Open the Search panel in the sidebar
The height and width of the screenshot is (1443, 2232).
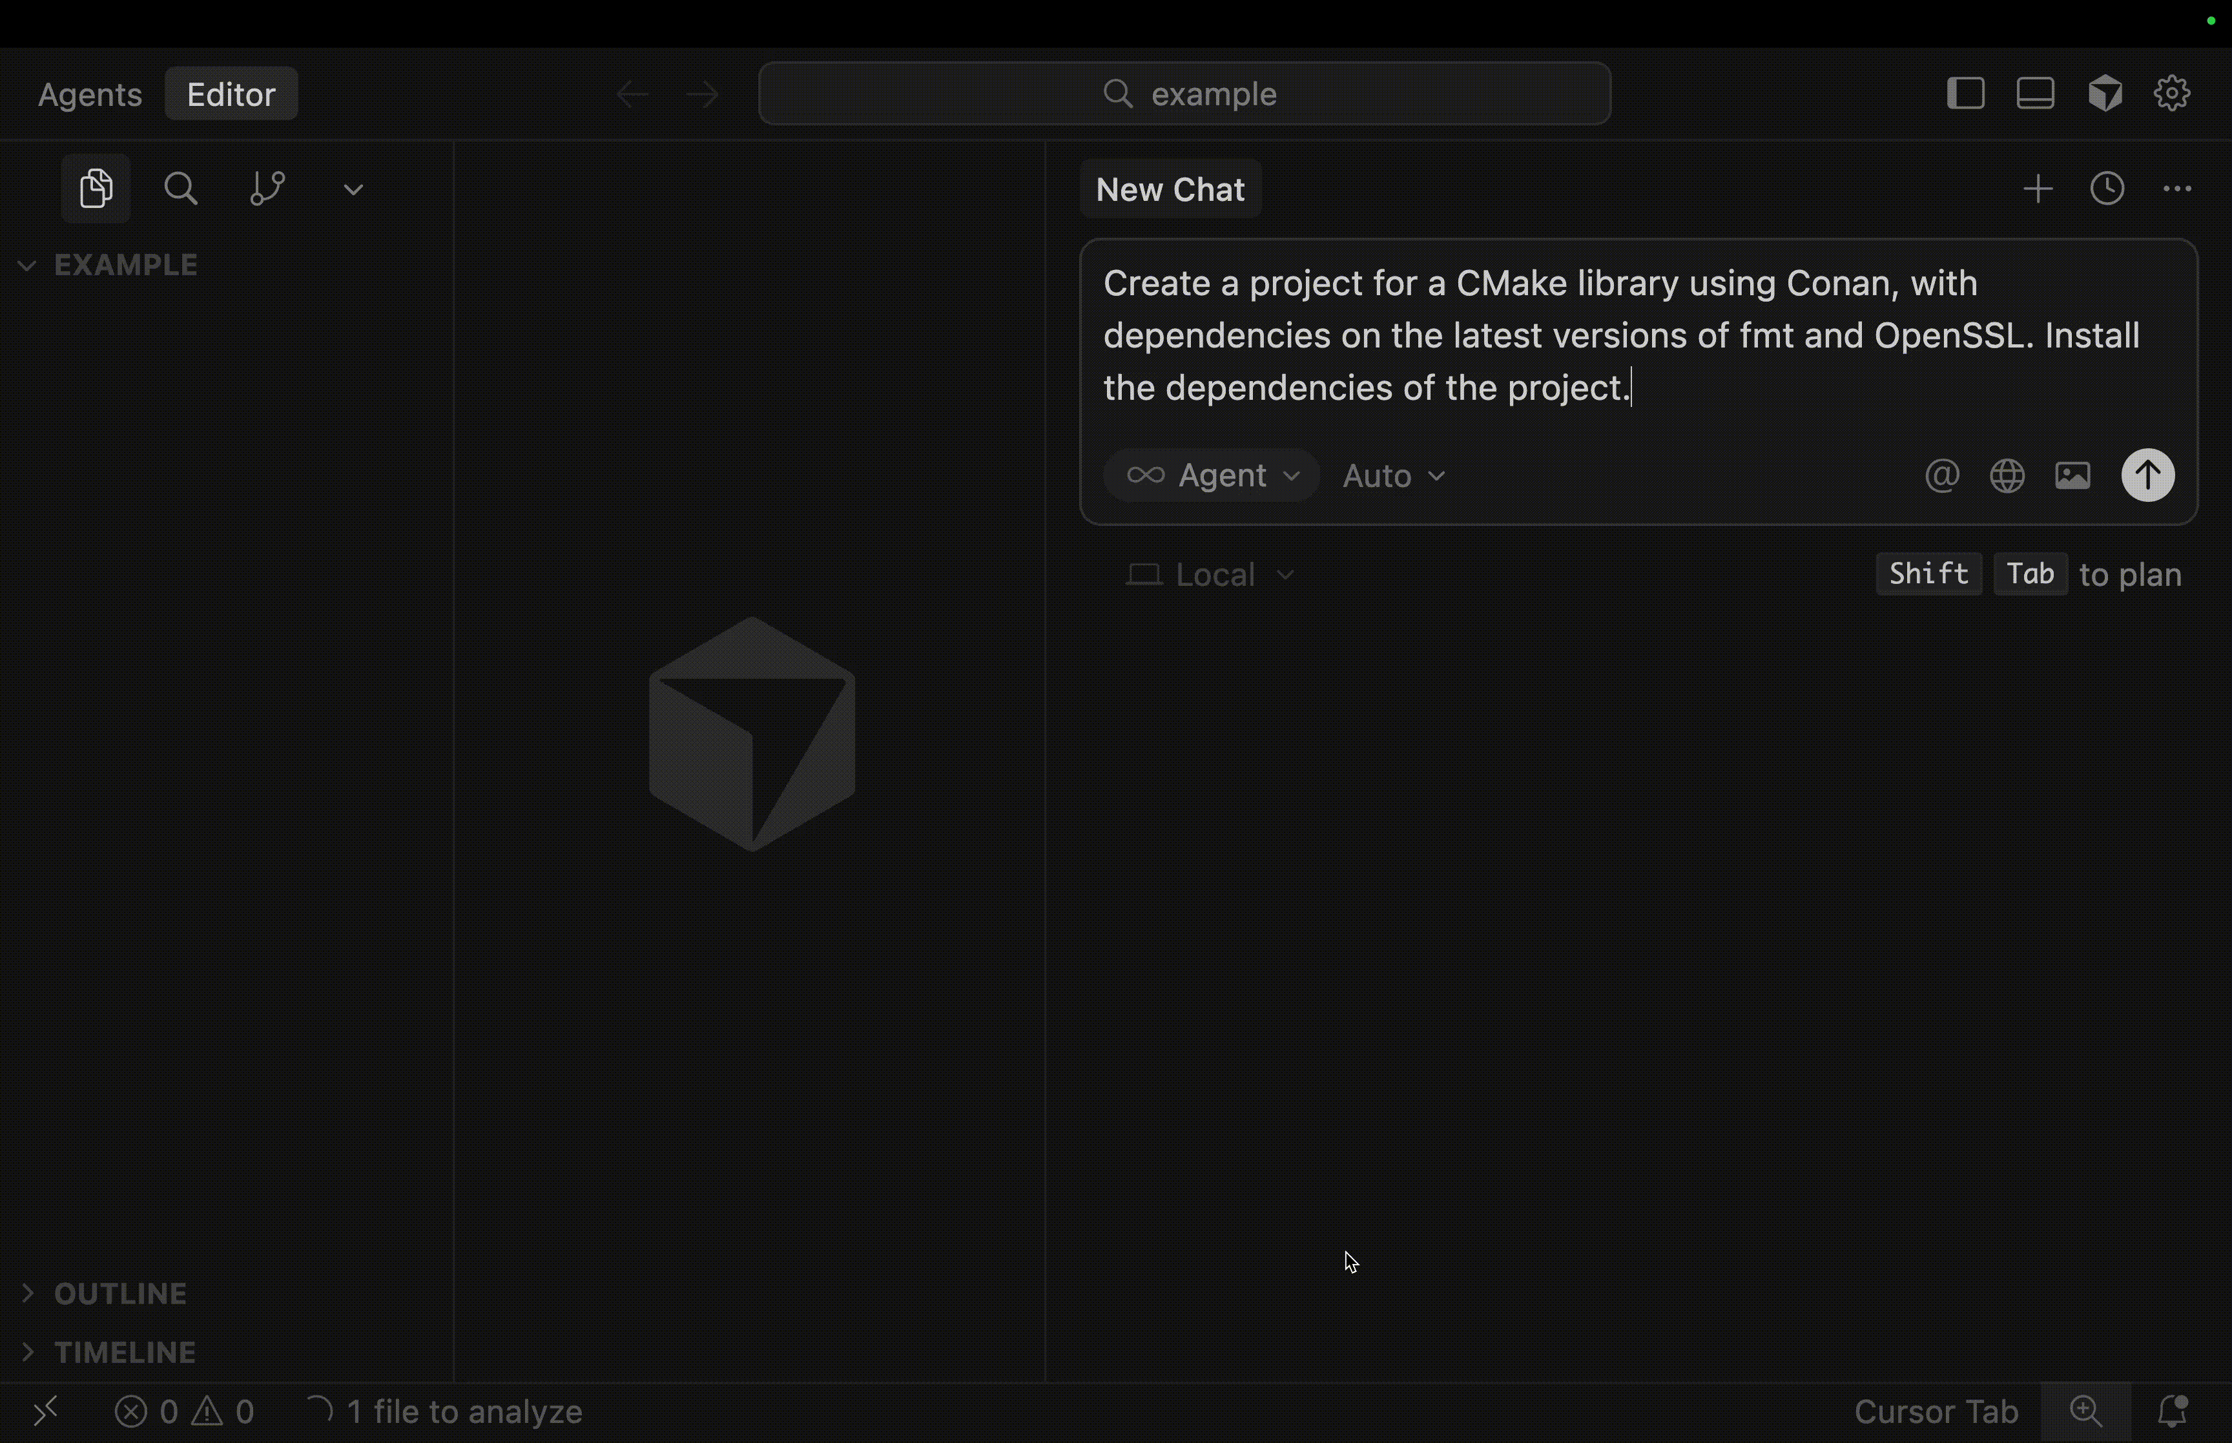click(181, 187)
